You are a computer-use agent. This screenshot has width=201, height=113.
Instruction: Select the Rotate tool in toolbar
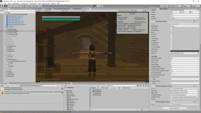pyautogui.click(x=9, y=6)
